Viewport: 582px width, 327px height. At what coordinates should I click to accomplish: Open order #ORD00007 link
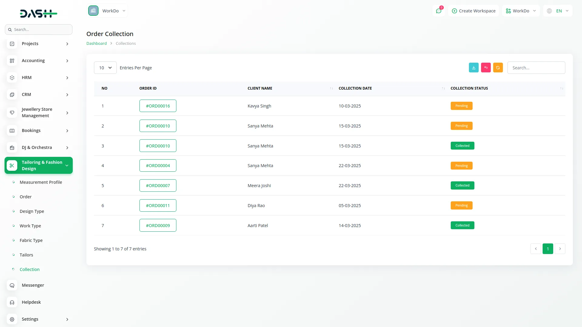[158, 185]
